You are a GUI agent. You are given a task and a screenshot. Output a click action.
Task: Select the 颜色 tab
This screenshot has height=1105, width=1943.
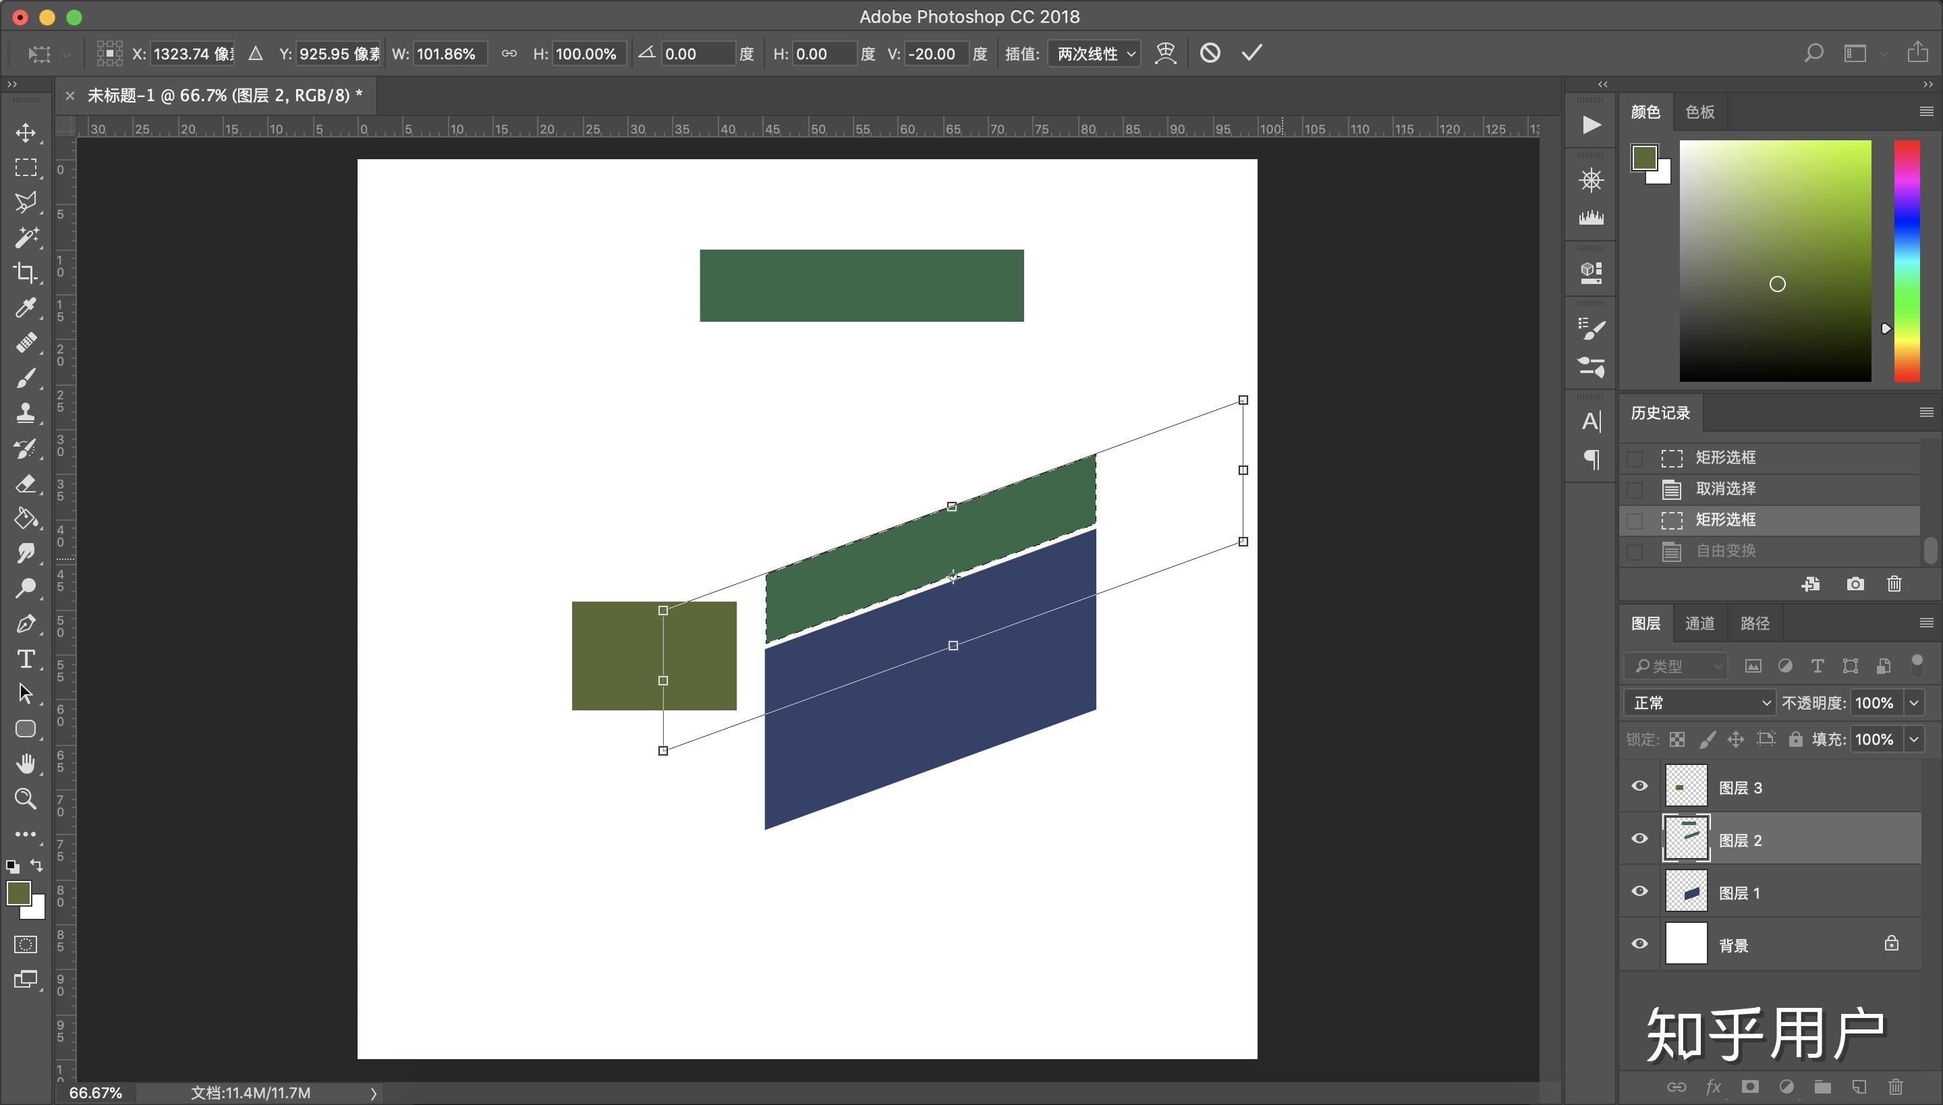[x=1645, y=112]
